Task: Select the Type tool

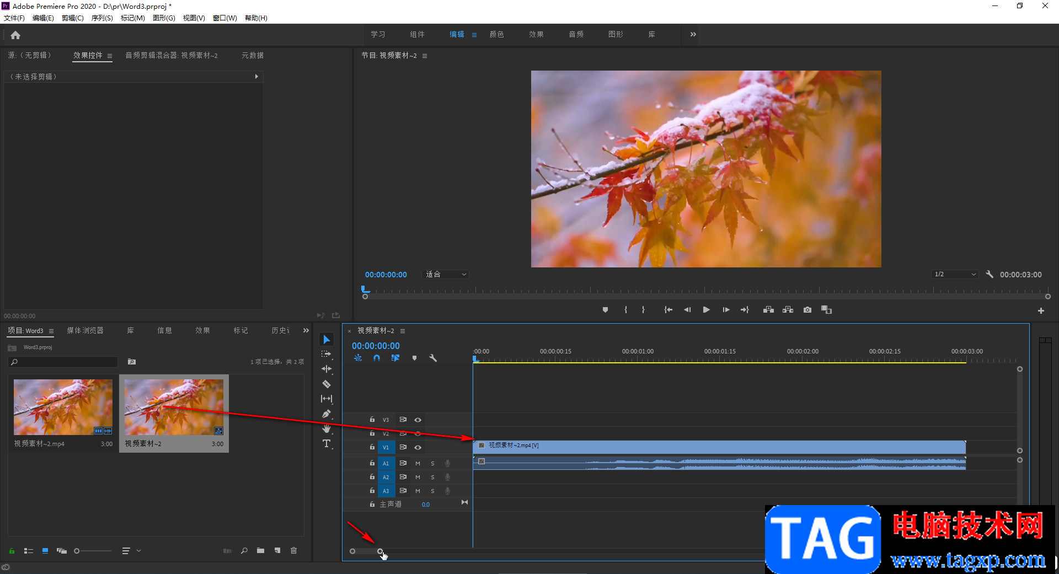Action: (327, 443)
